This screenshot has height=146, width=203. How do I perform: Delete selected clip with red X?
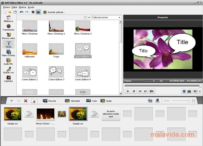click(26, 101)
